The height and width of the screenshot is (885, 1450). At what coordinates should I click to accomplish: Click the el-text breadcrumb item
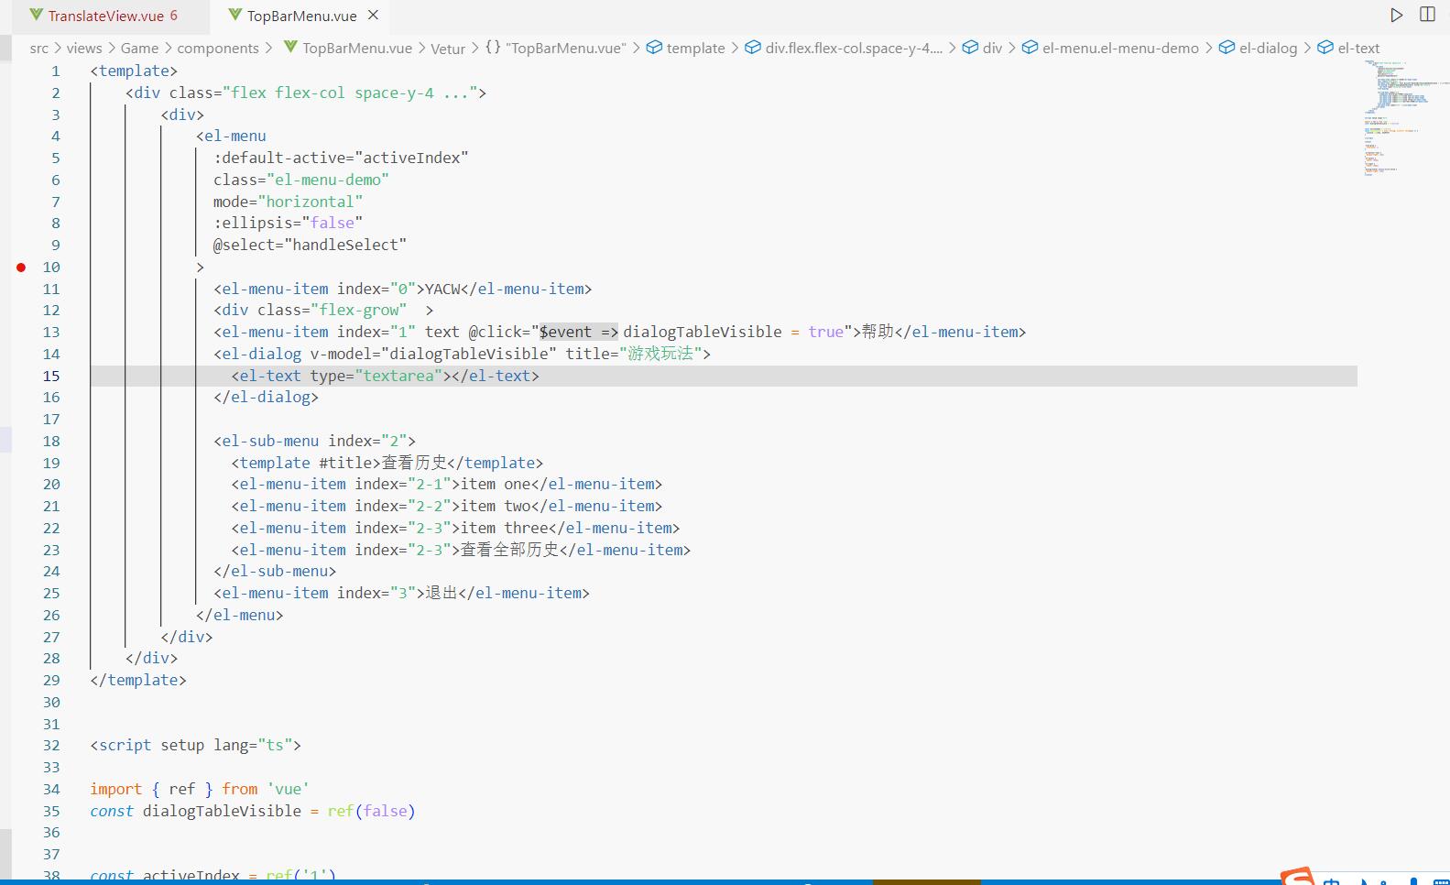pyautogui.click(x=1357, y=48)
